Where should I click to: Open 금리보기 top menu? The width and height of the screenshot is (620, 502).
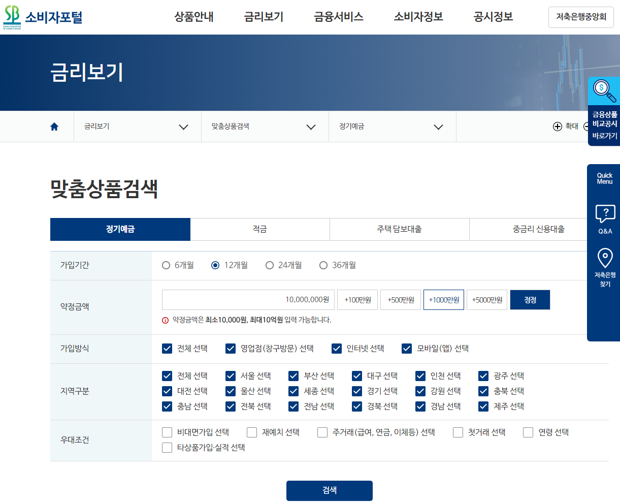[x=264, y=17]
